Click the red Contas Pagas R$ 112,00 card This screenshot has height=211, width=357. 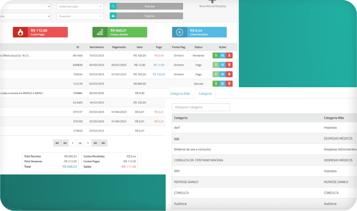point(40,32)
